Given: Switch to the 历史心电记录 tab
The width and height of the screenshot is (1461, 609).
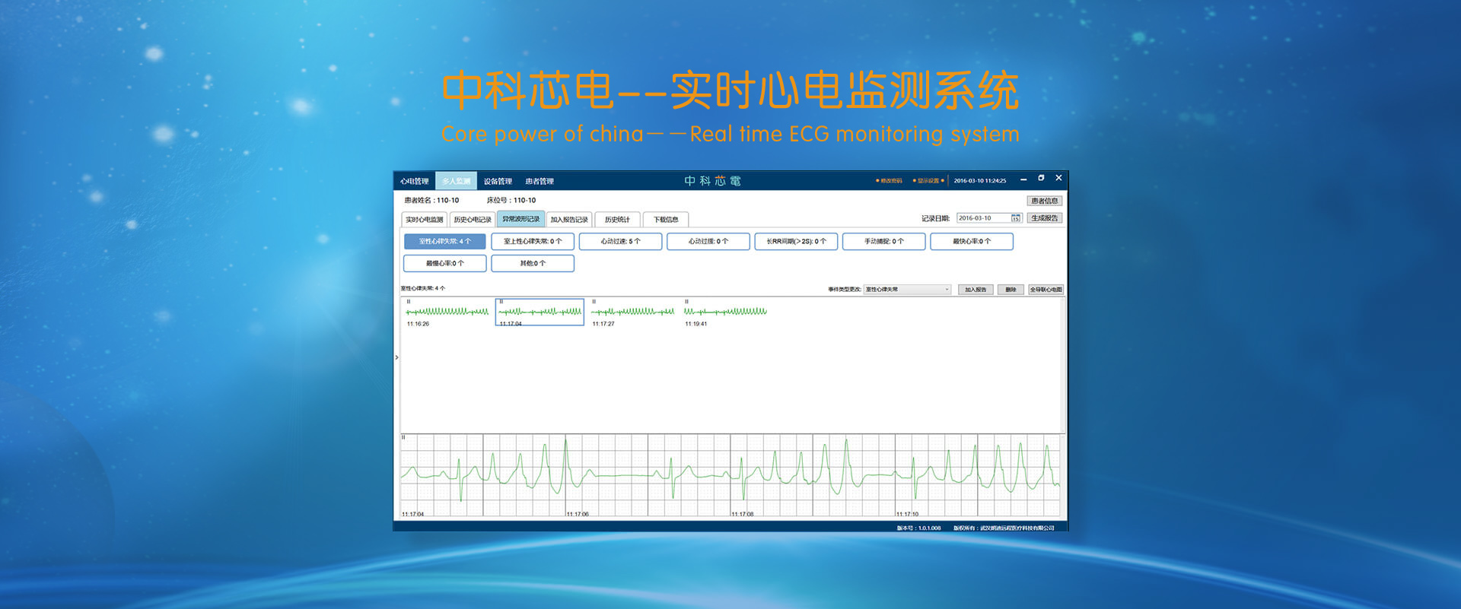Looking at the screenshot, I should (472, 220).
